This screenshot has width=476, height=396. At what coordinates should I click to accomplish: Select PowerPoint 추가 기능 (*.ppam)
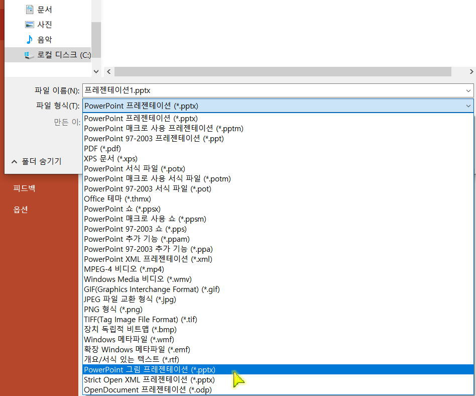tap(278, 239)
